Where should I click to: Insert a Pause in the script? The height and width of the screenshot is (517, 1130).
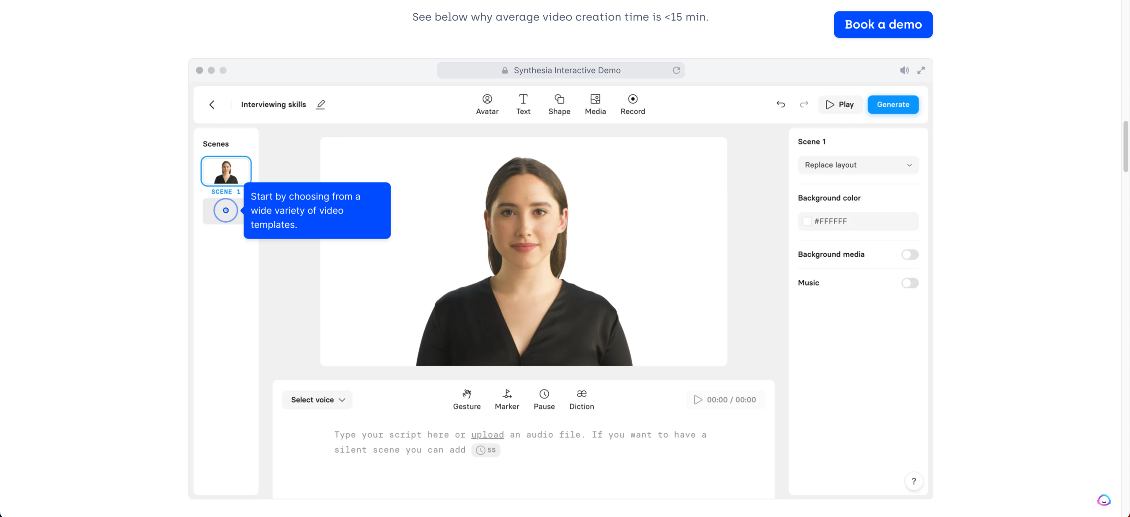click(x=544, y=398)
